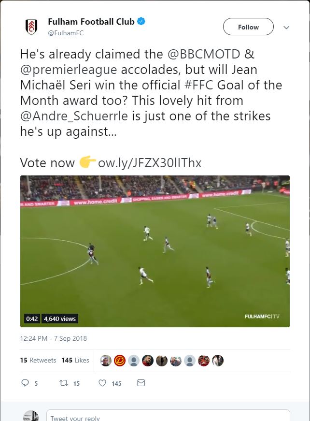Click the blue verified badge
The width and height of the screenshot is (310, 421).
pyautogui.click(x=141, y=21)
